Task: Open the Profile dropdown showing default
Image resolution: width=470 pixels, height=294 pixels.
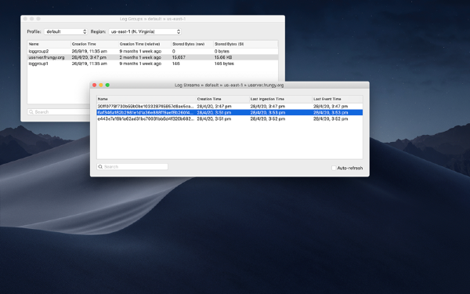Action: (x=66, y=31)
